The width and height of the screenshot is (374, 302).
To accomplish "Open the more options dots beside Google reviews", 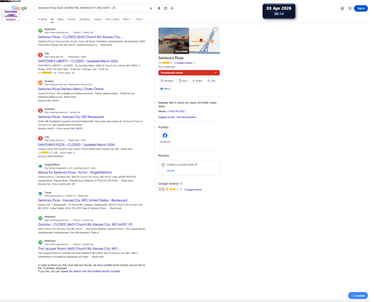I will 195,63.
